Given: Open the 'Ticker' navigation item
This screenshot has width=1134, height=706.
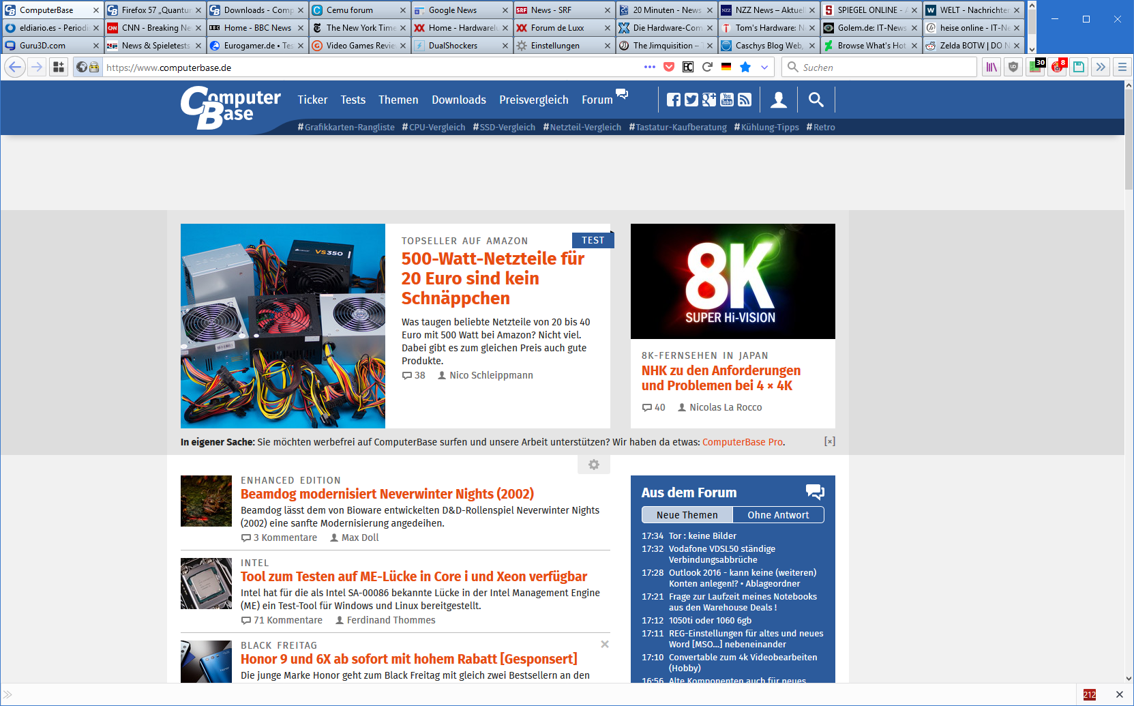Looking at the screenshot, I should tap(312, 100).
